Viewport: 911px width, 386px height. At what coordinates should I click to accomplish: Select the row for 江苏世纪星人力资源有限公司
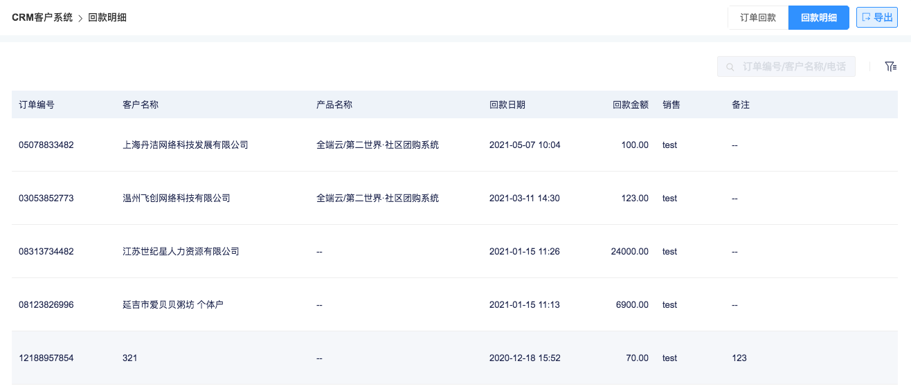click(455, 252)
